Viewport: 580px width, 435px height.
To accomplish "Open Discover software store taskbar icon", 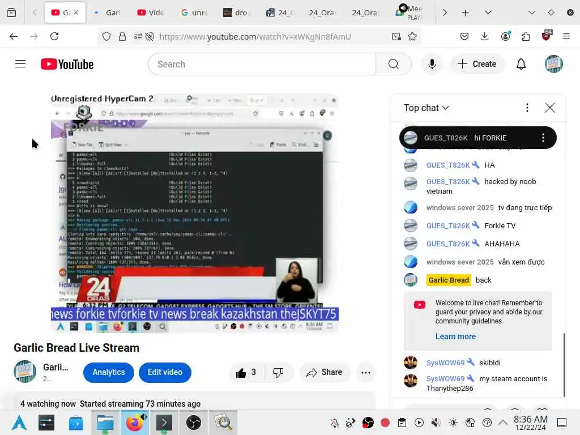I will click(75, 423).
